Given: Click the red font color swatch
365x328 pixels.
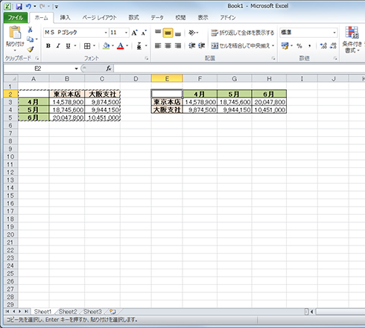Looking at the screenshot, I should pyautogui.click(x=121, y=46).
